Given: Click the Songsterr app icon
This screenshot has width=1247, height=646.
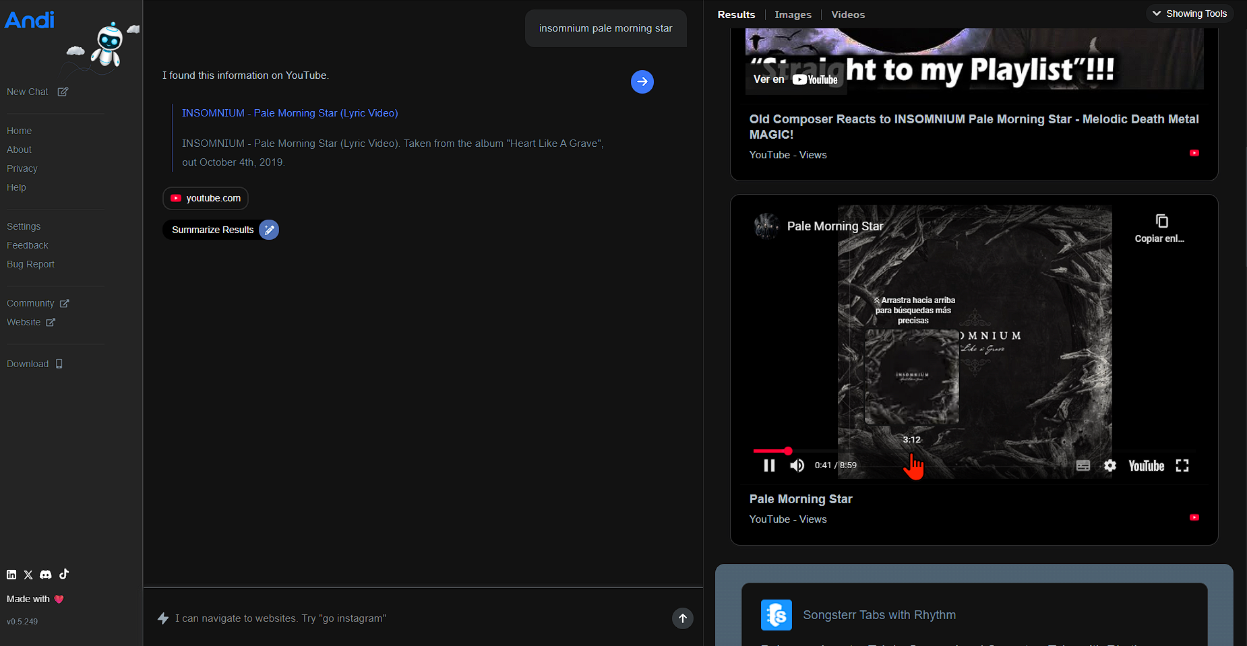Looking at the screenshot, I should tap(777, 615).
